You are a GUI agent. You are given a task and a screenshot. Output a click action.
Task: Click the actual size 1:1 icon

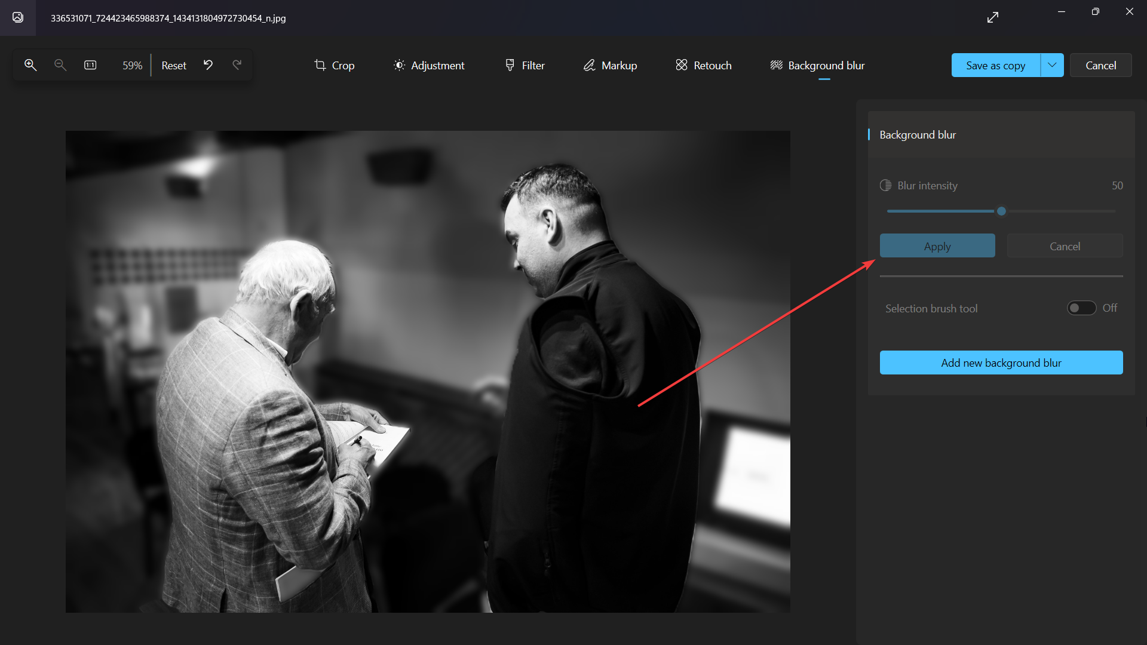tap(90, 65)
